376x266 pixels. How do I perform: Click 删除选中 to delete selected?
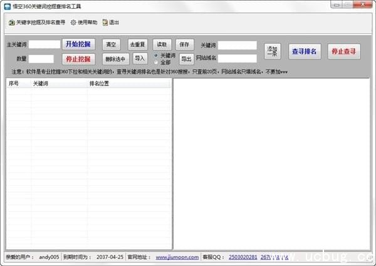click(115, 59)
